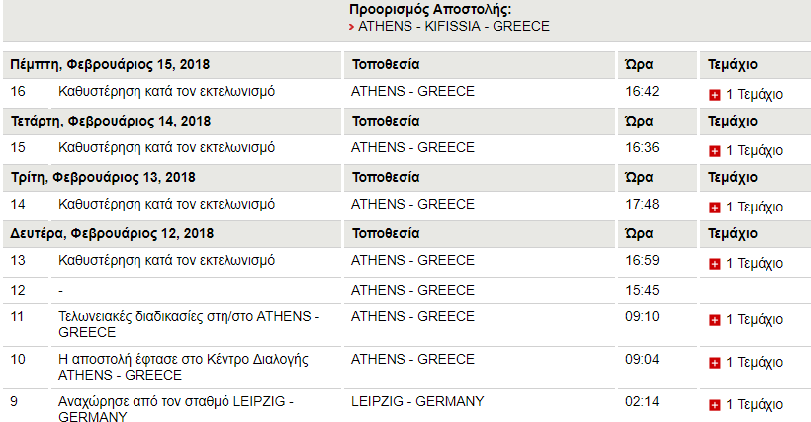
Task: Click '1 Τεμάχιο' link at 16:42 row
Action: (x=755, y=95)
